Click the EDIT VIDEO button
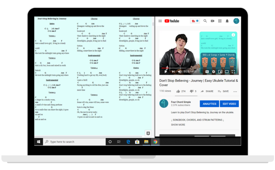 point(229,104)
